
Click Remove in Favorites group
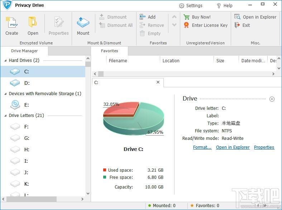coord(152,25)
